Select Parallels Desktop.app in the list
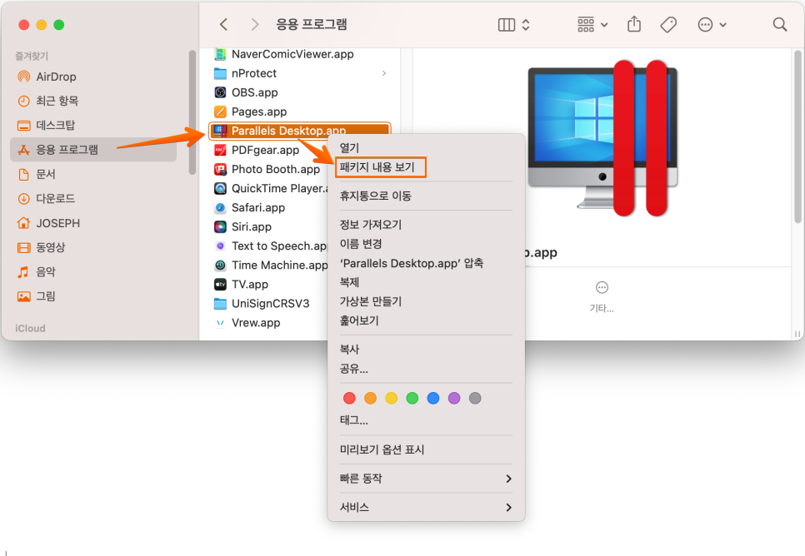The height and width of the screenshot is (556, 805). pyautogui.click(x=300, y=131)
